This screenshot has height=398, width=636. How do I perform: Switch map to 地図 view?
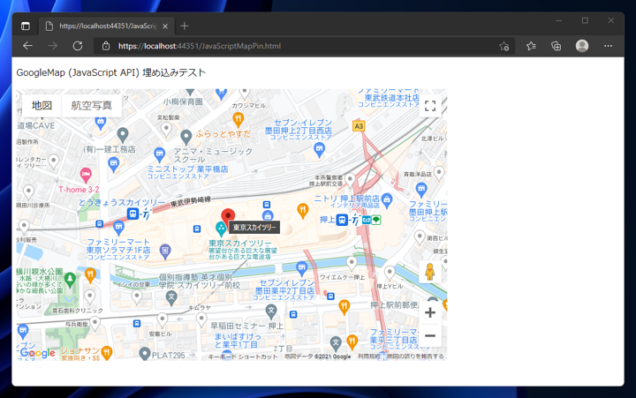click(x=42, y=105)
